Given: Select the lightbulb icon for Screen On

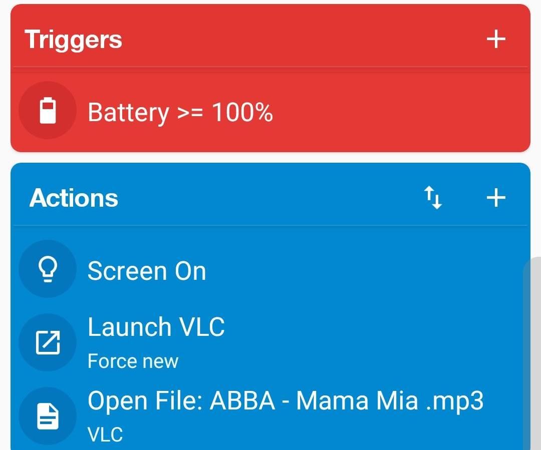Looking at the screenshot, I should [x=48, y=269].
